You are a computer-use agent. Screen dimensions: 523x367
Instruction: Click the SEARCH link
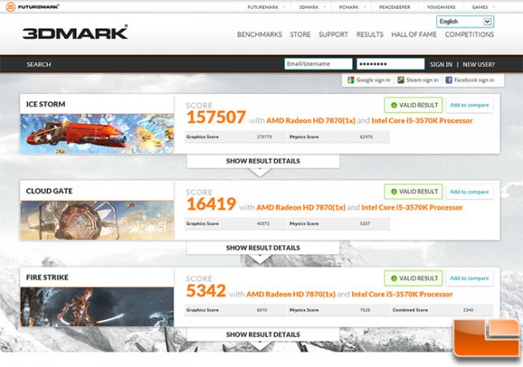(39, 65)
